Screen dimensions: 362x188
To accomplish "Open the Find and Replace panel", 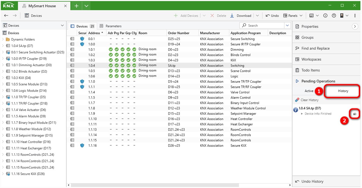I will 315,48.
